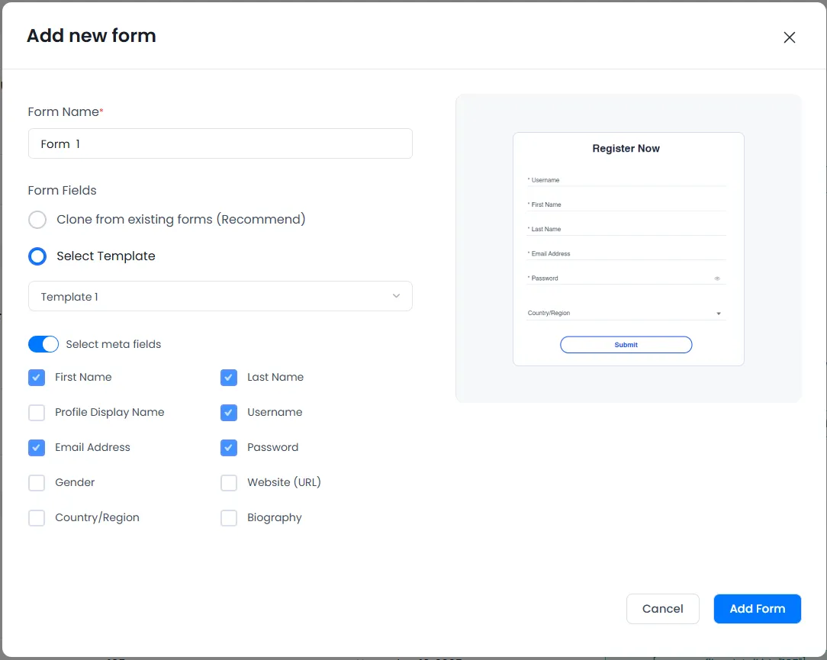827x660 pixels.
Task: Uncheck the Email Address meta field
Action: tap(37, 447)
